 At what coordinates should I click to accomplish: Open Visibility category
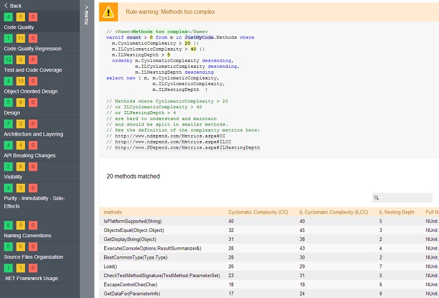(13, 177)
